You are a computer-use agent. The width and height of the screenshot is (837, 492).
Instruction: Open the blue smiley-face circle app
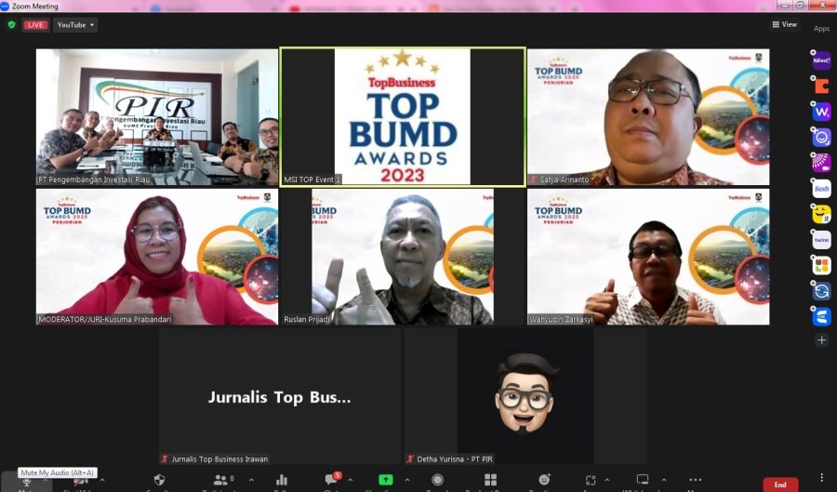click(x=821, y=137)
